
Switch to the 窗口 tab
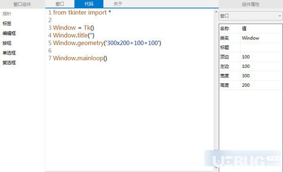pyautogui.click(x=60, y=4)
